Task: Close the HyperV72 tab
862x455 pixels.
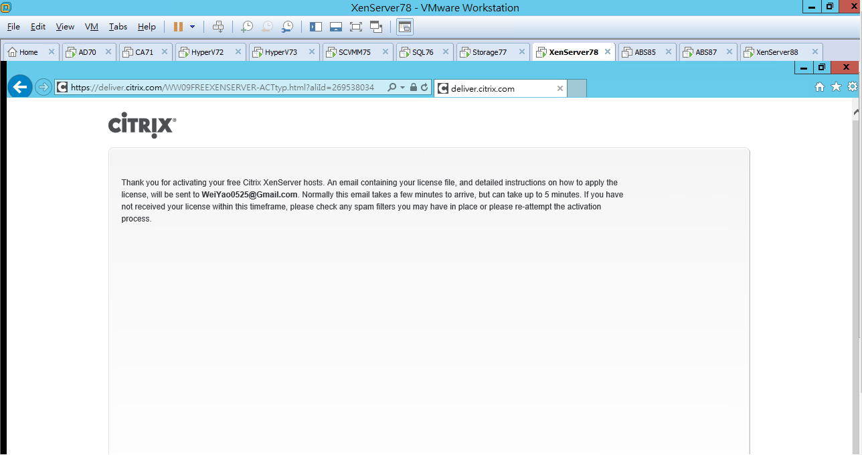Action: click(238, 52)
